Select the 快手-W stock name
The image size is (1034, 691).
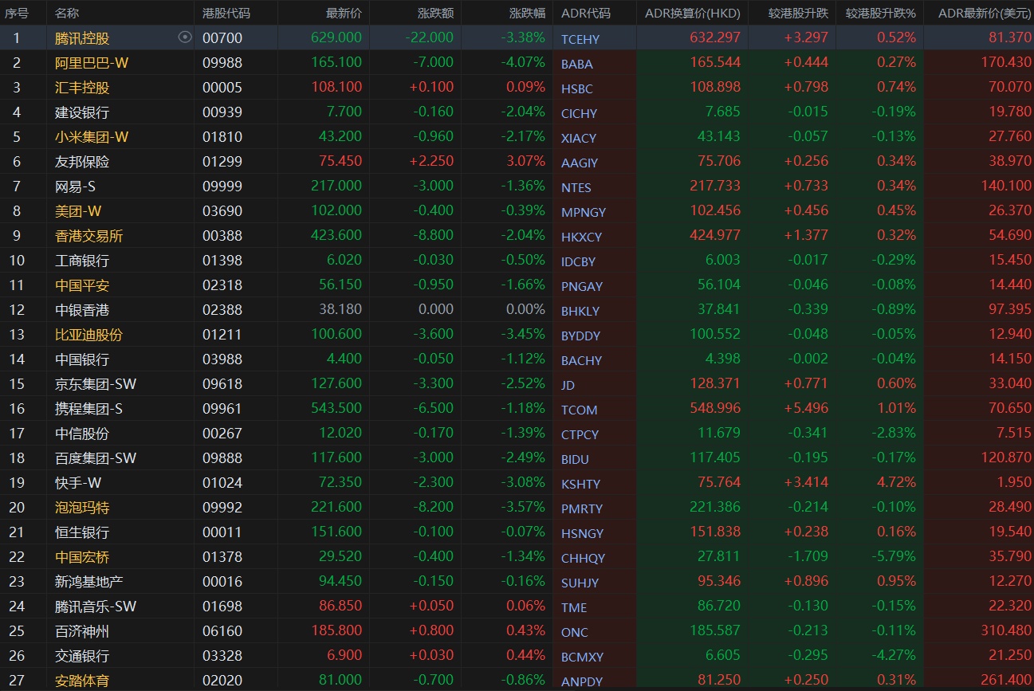tap(78, 482)
